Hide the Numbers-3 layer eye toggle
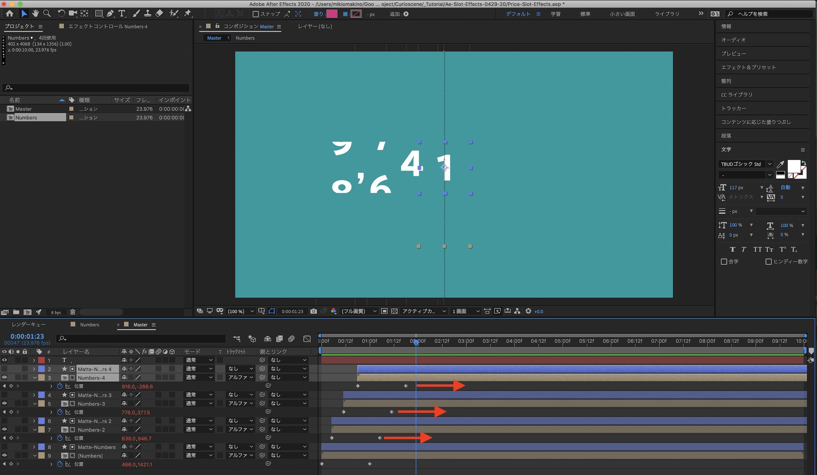Image resolution: width=817 pixels, height=475 pixels. pyautogui.click(x=4, y=404)
